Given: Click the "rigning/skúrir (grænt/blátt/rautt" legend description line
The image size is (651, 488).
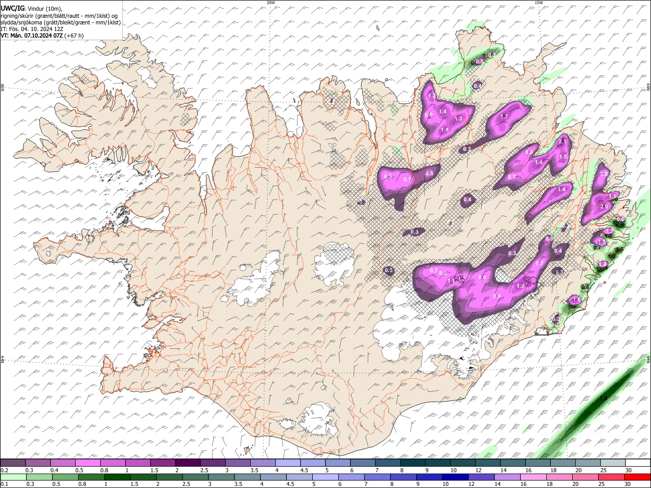Looking at the screenshot, I should pyautogui.click(x=59, y=15).
